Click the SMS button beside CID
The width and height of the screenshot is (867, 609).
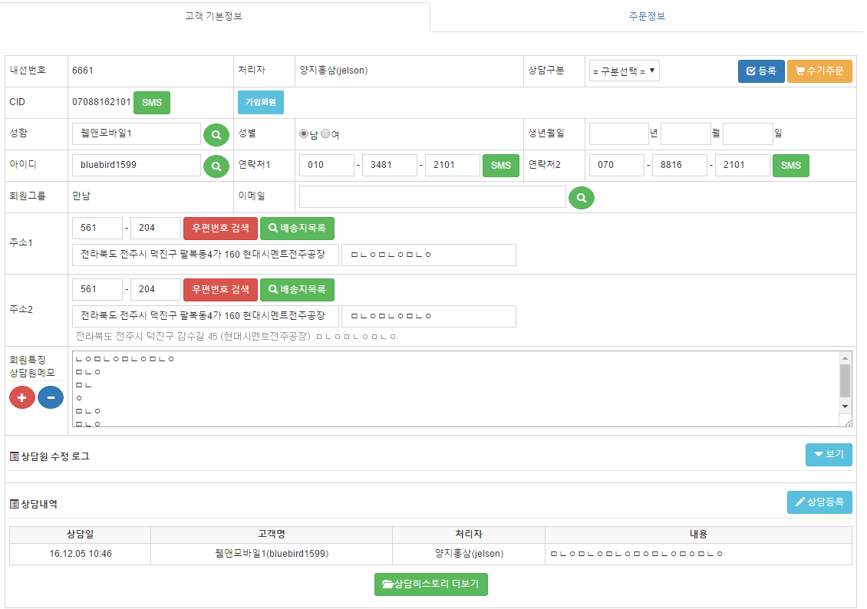[152, 103]
